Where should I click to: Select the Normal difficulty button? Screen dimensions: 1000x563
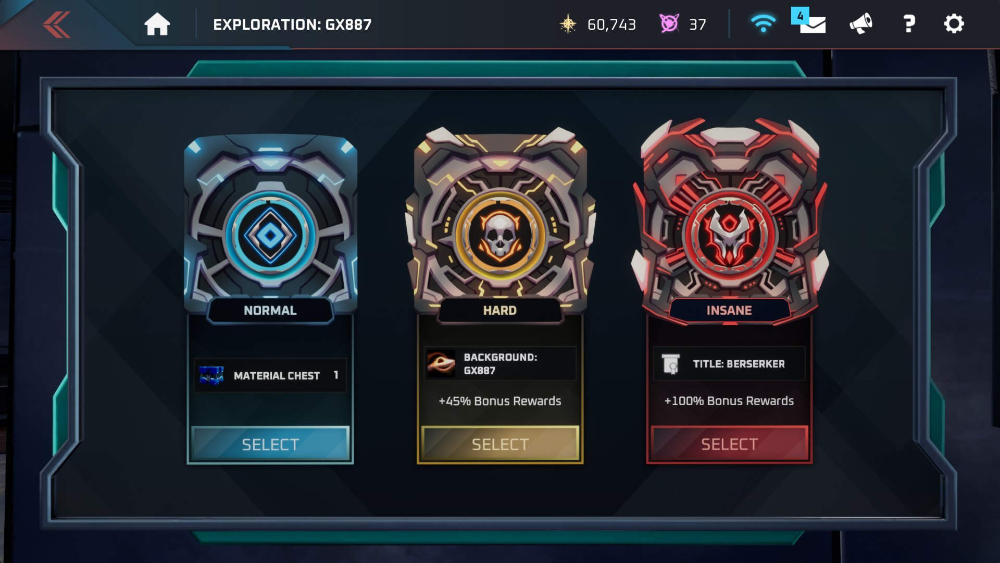coord(270,444)
